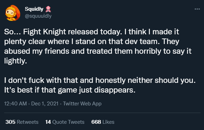Click the bold 668 likes count number
This screenshot has width=204, height=130.
[96, 122]
